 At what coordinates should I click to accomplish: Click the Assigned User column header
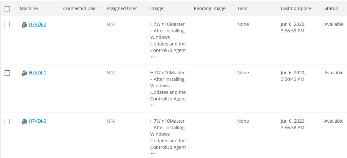point(122,9)
